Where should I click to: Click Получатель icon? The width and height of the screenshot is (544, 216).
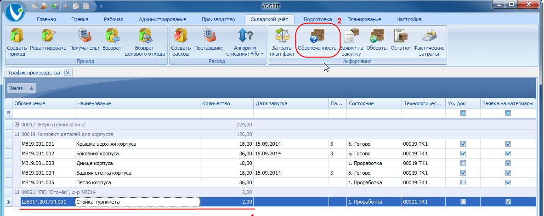pyautogui.click(x=84, y=35)
